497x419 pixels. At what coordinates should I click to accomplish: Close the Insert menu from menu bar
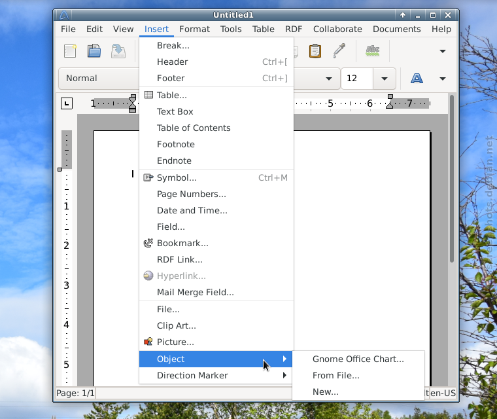pos(156,29)
